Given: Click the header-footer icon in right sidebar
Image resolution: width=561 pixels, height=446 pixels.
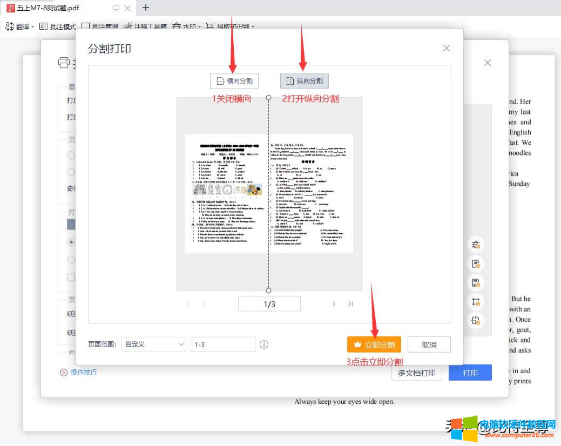Looking at the screenshot, I should 476,283.
